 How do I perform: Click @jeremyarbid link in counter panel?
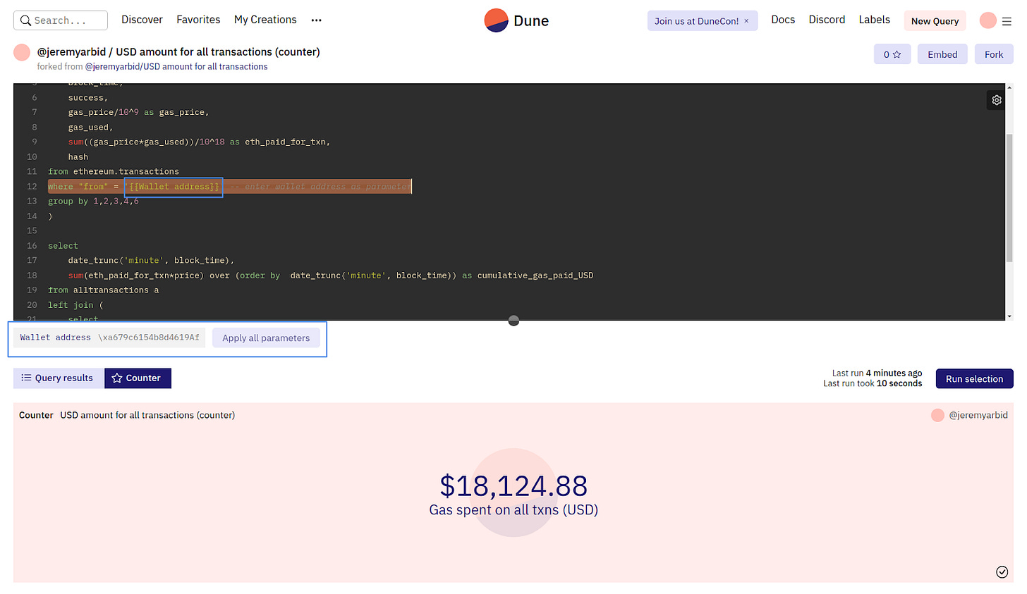tap(978, 415)
